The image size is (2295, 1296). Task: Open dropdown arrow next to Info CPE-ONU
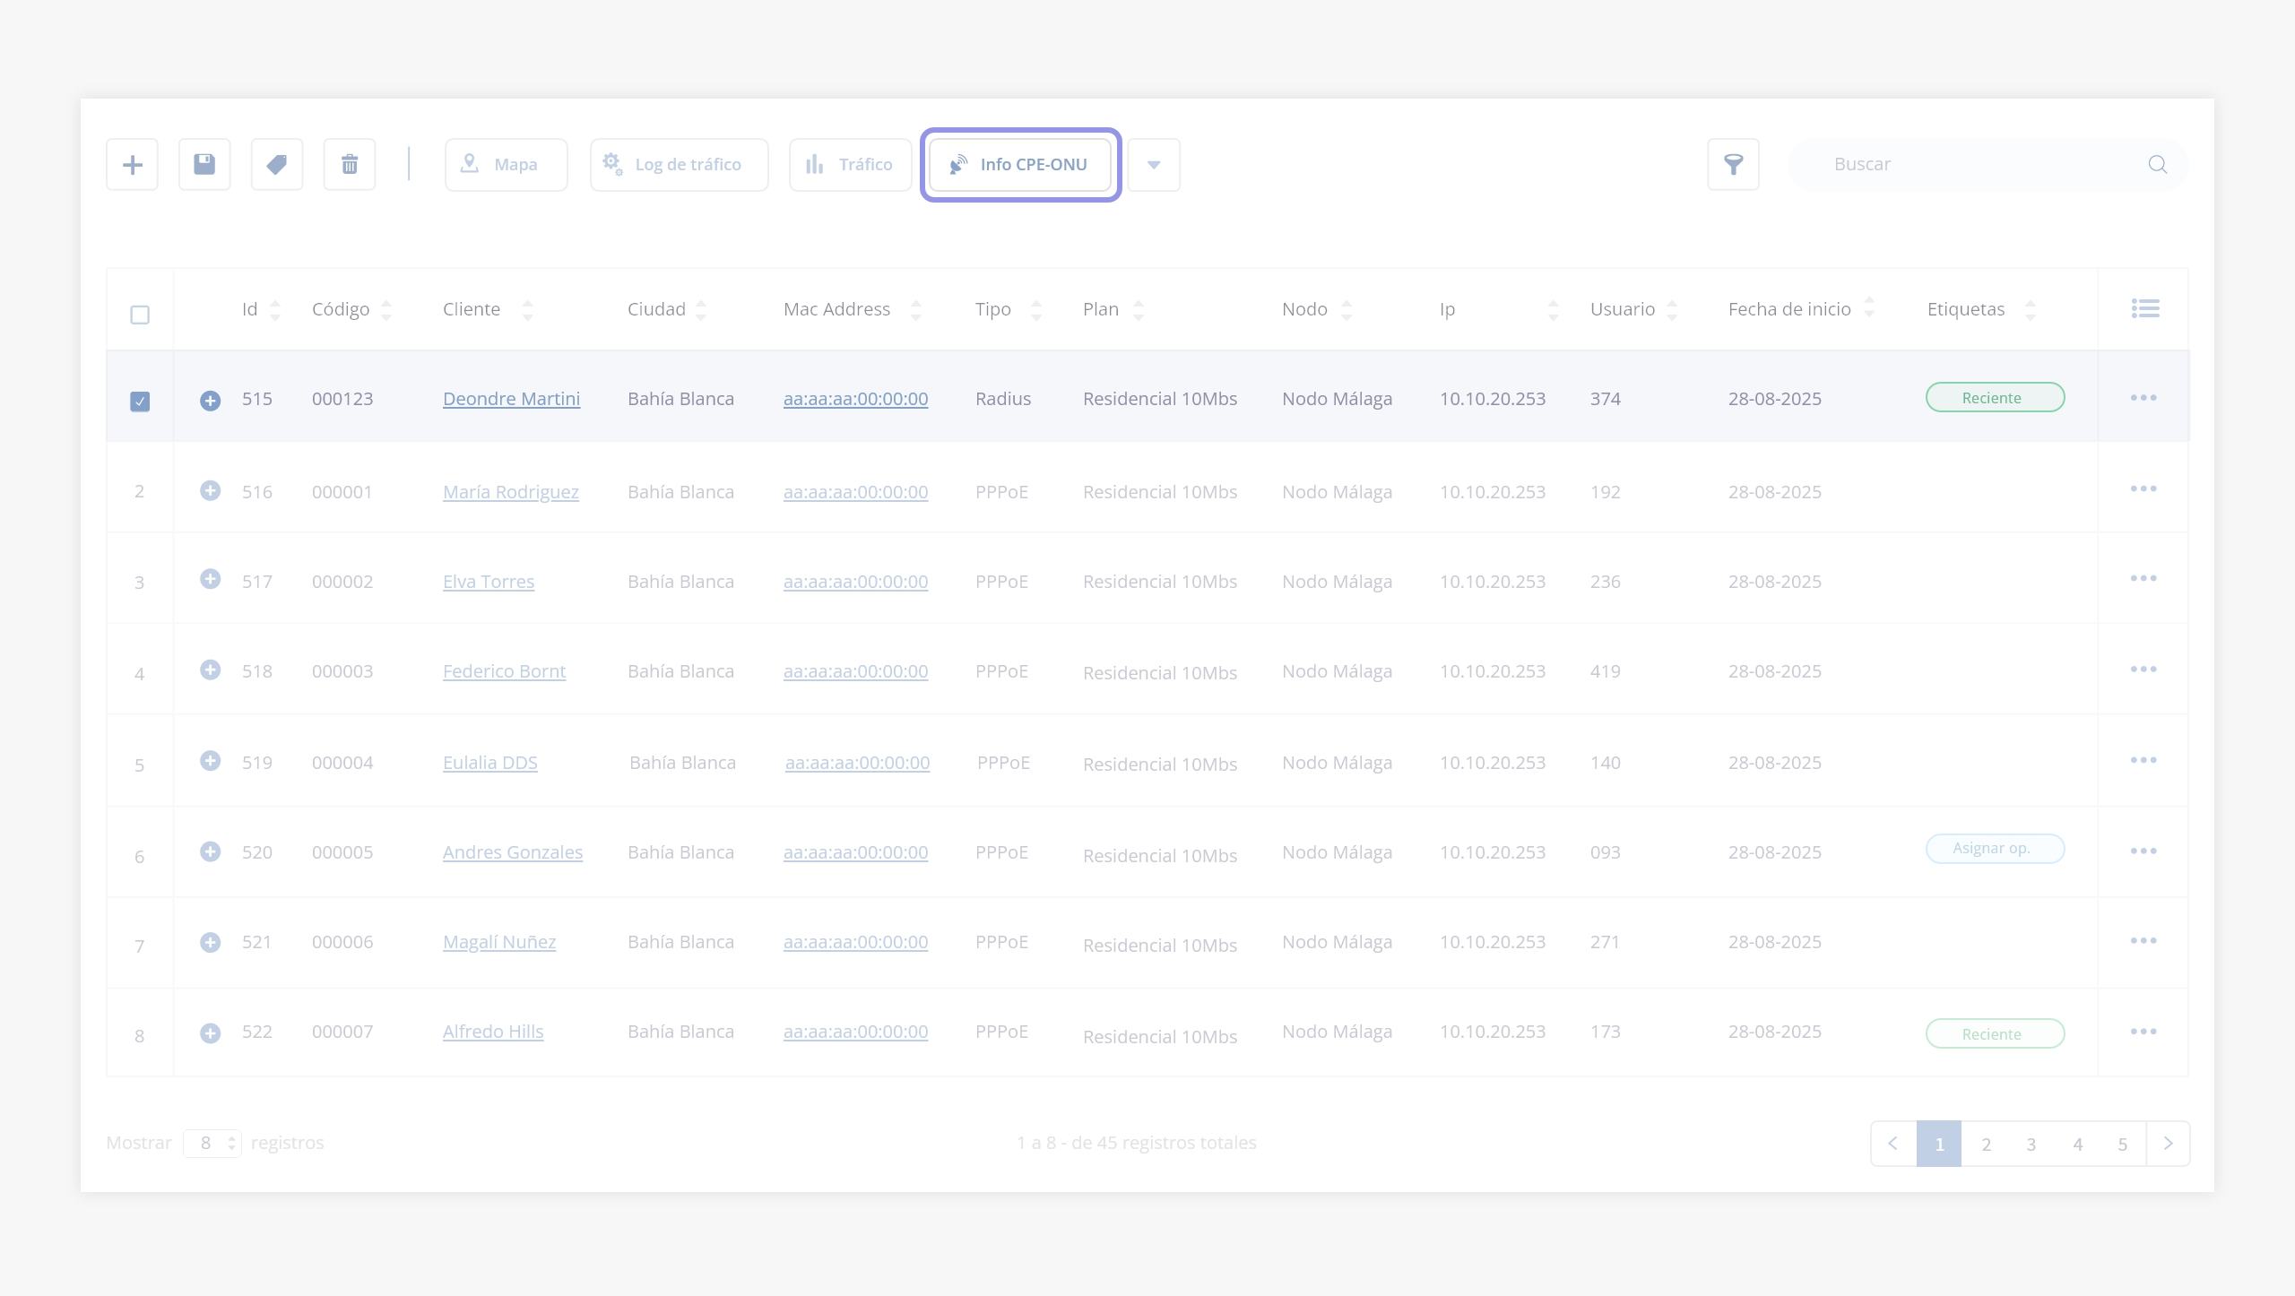point(1154,164)
